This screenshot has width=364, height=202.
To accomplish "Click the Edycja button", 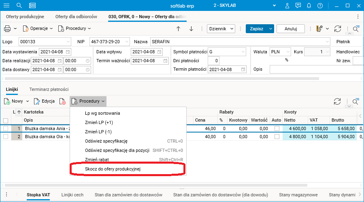I will [44, 101].
